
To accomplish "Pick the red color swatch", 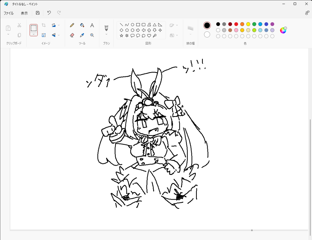I will coord(236,24).
